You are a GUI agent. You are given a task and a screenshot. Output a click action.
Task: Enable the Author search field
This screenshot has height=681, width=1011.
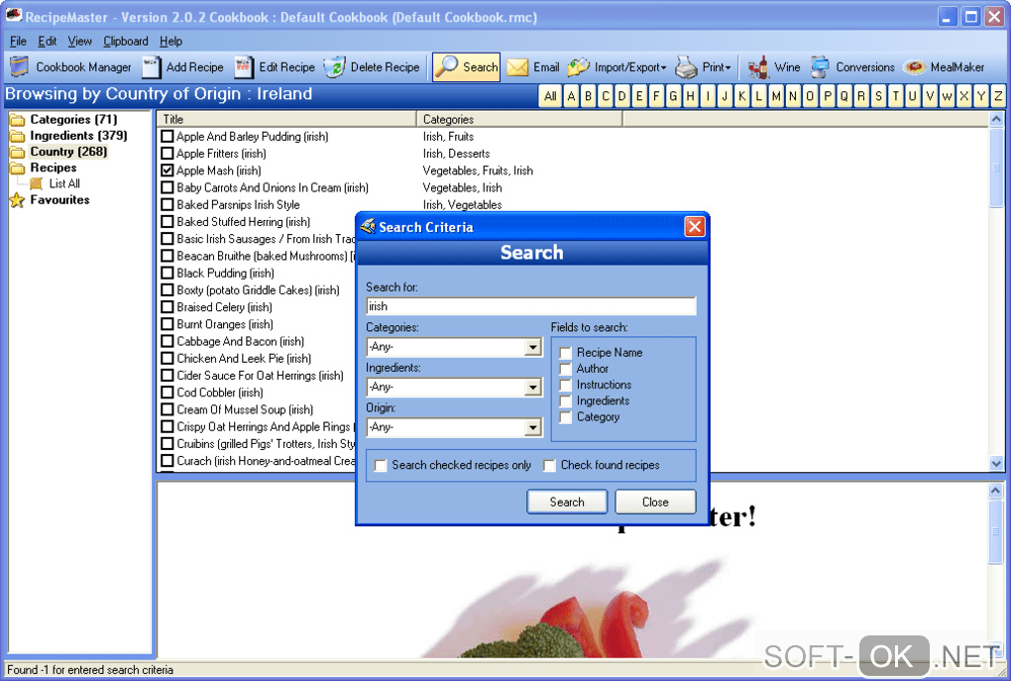pyautogui.click(x=565, y=369)
